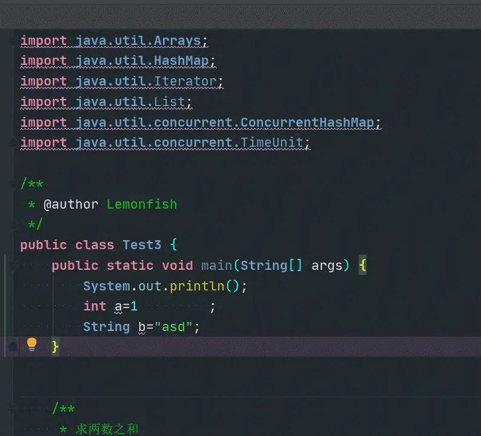
Task: Click the string literal "asd"
Action: [173, 327]
